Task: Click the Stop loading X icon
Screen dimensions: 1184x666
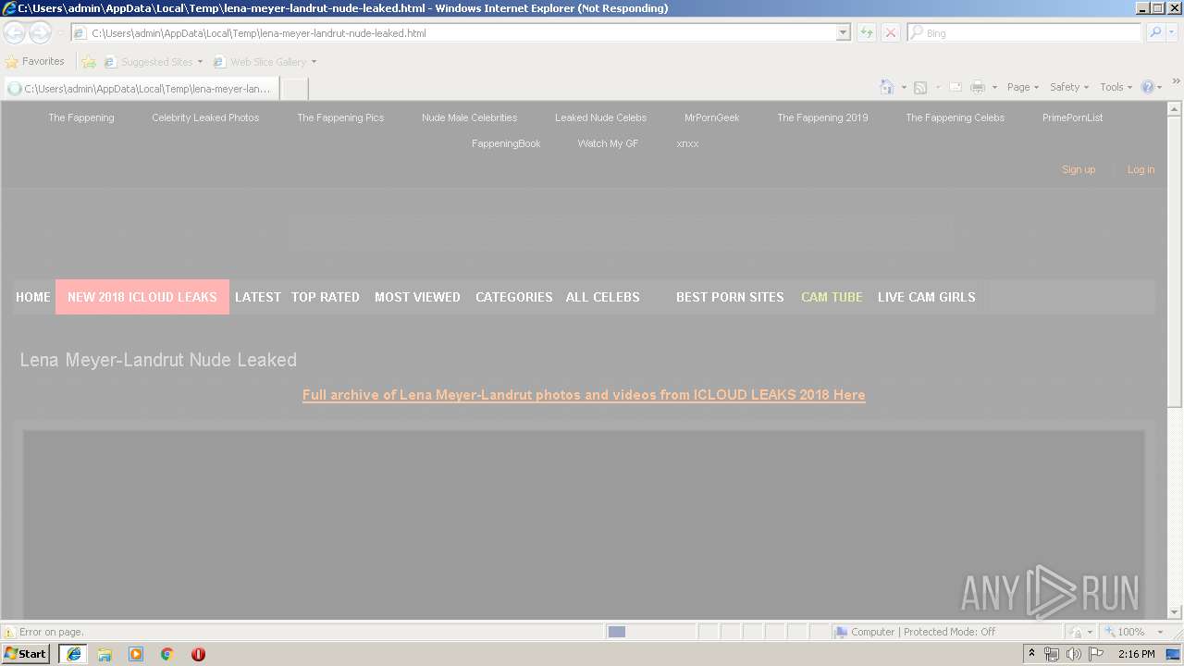Action: (891, 32)
